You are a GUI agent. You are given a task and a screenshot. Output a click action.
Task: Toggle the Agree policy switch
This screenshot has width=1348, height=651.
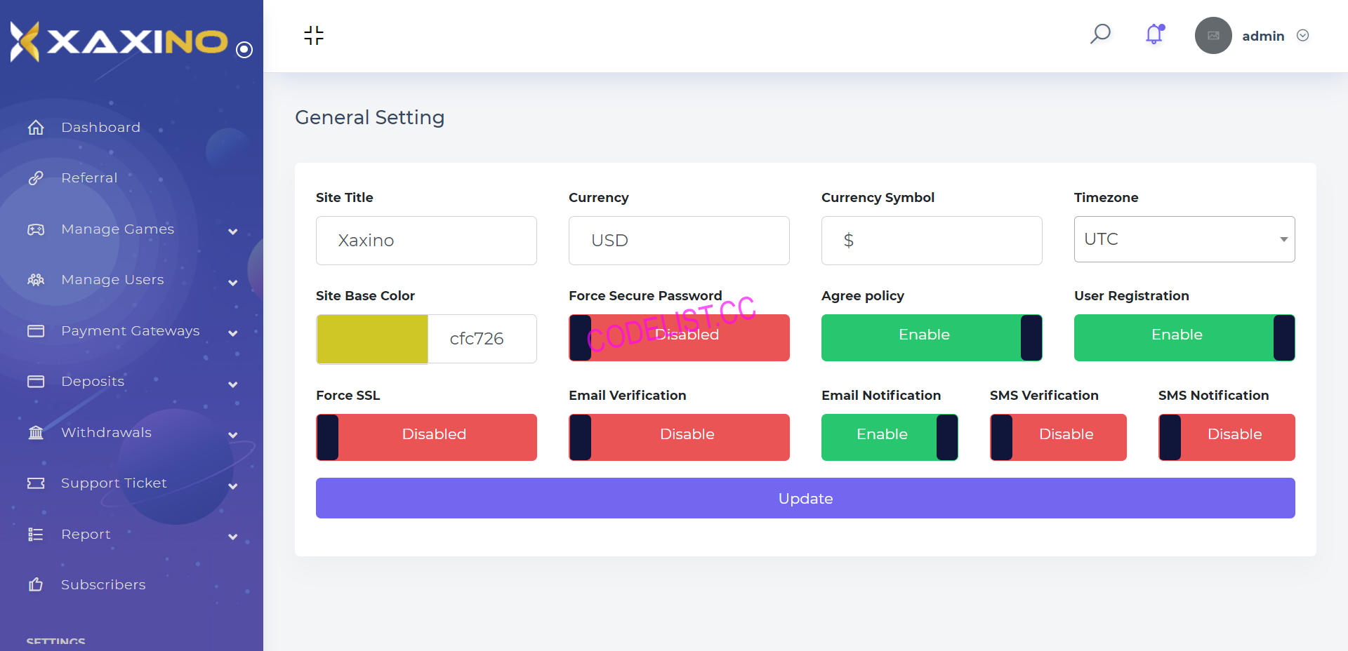click(932, 337)
